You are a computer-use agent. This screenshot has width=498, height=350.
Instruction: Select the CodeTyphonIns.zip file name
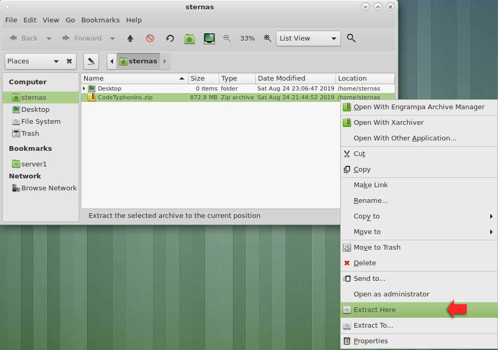click(x=125, y=97)
